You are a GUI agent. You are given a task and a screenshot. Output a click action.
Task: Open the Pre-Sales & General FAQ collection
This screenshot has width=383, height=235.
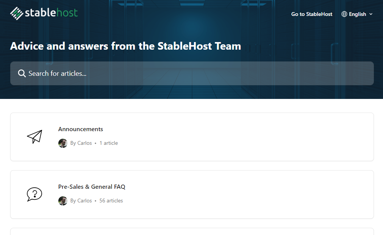point(92,187)
